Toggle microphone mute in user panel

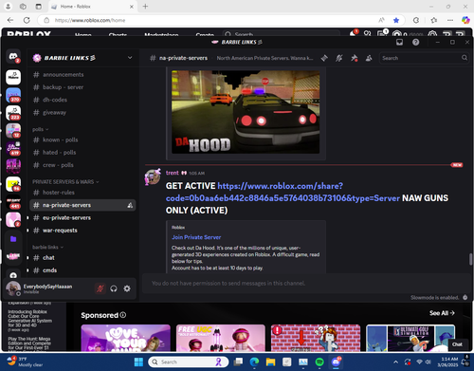(x=100, y=288)
